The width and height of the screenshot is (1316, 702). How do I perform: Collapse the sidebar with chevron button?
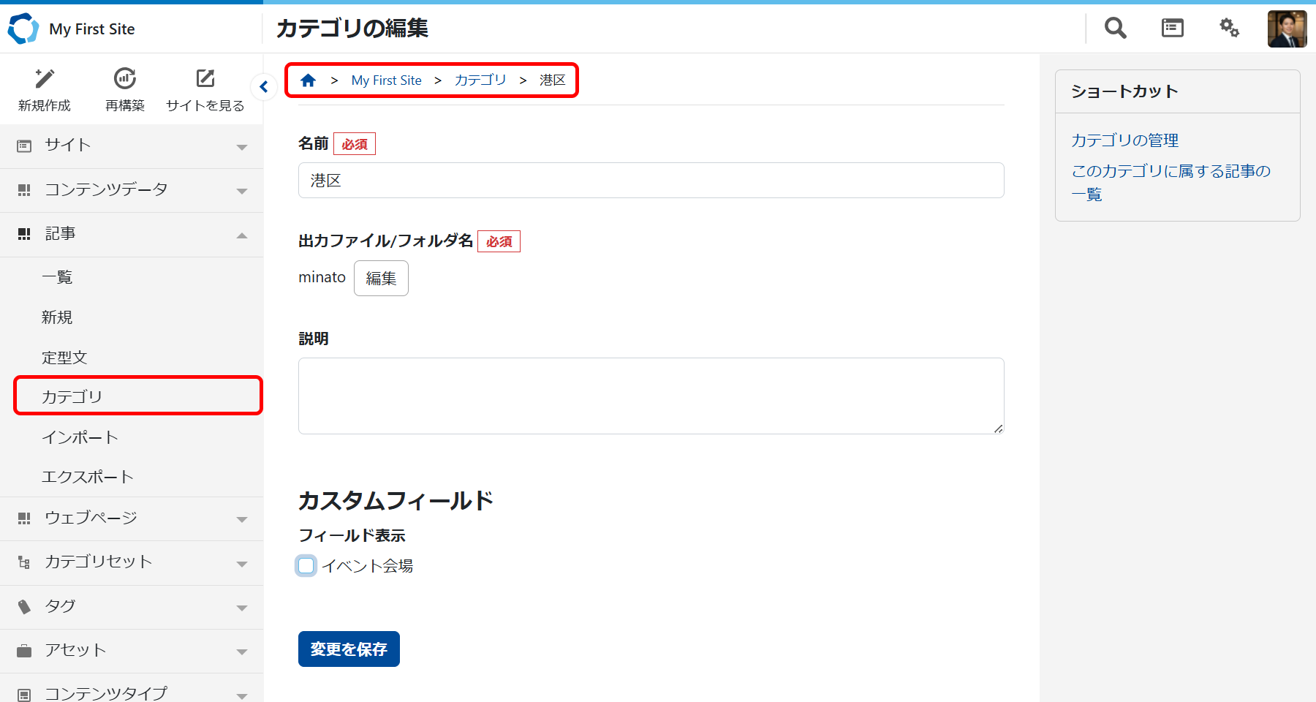(264, 87)
